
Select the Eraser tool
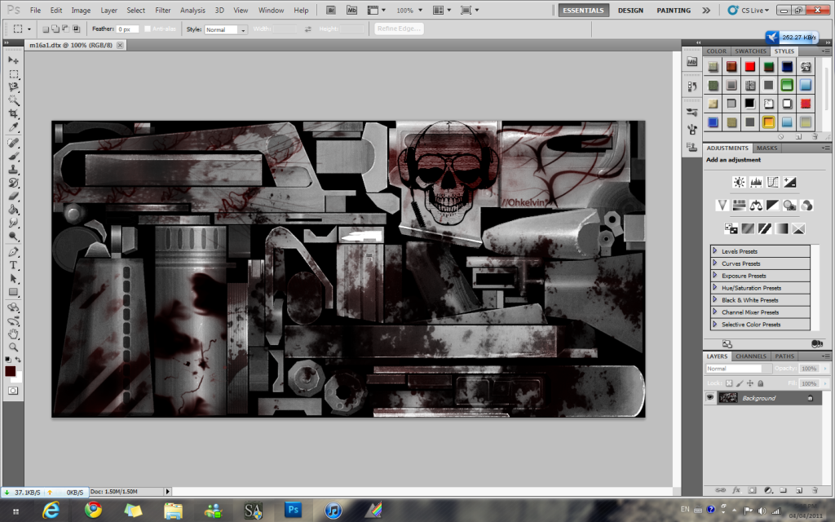pyautogui.click(x=14, y=196)
